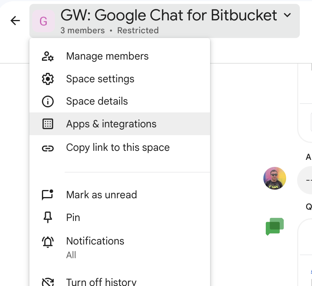The height and width of the screenshot is (286, 312).
Task: Open the Notifications setting showing All
Action: [x=95, y=247]
